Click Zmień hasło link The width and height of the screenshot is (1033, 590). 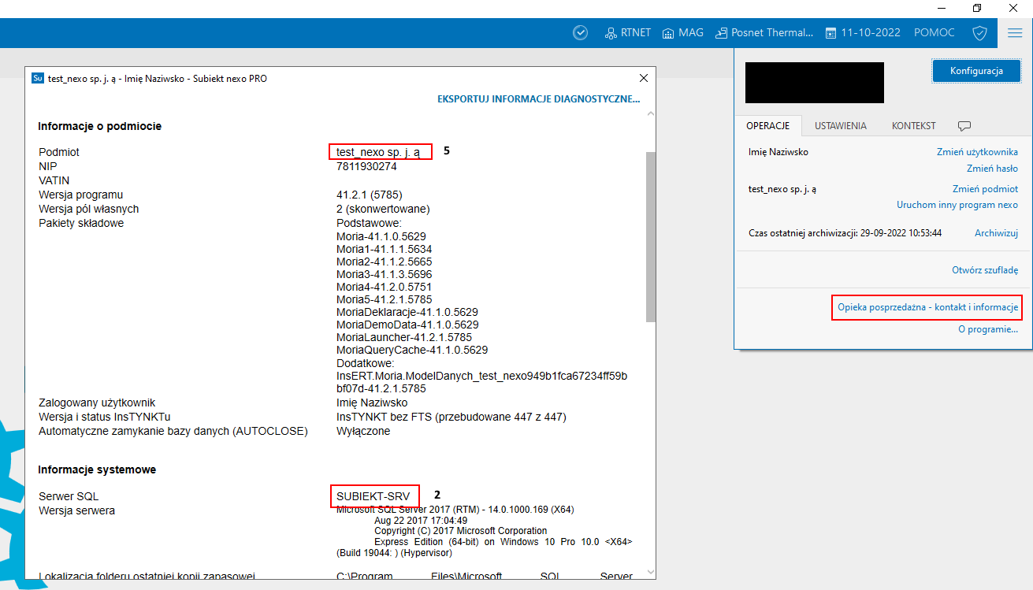[x=992, y=169]
